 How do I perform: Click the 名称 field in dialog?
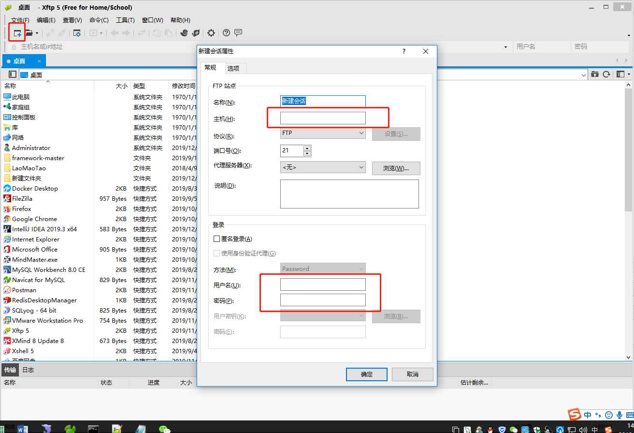pyautogui.click(x=323, y=101)
